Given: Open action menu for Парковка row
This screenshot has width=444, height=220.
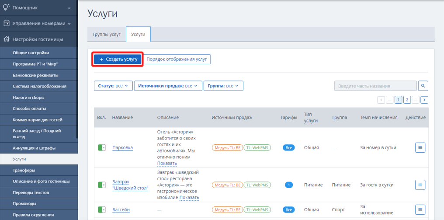Looking at the screenshot, I should point(420,147).
